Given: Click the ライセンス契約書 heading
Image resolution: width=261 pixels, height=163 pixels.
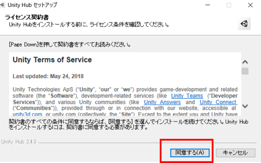Looking at the screenshot, I should [x=27, y=17].
